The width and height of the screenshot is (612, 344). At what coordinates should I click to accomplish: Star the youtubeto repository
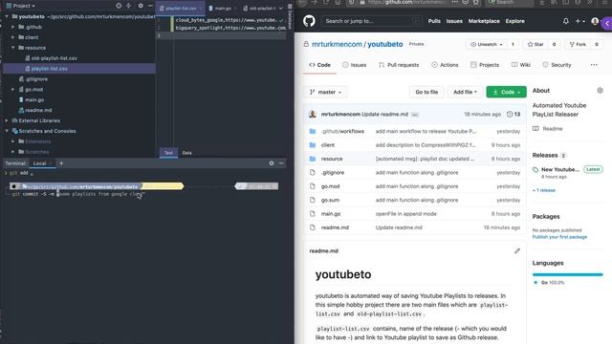pyautogui.click(x=535, y=45)
